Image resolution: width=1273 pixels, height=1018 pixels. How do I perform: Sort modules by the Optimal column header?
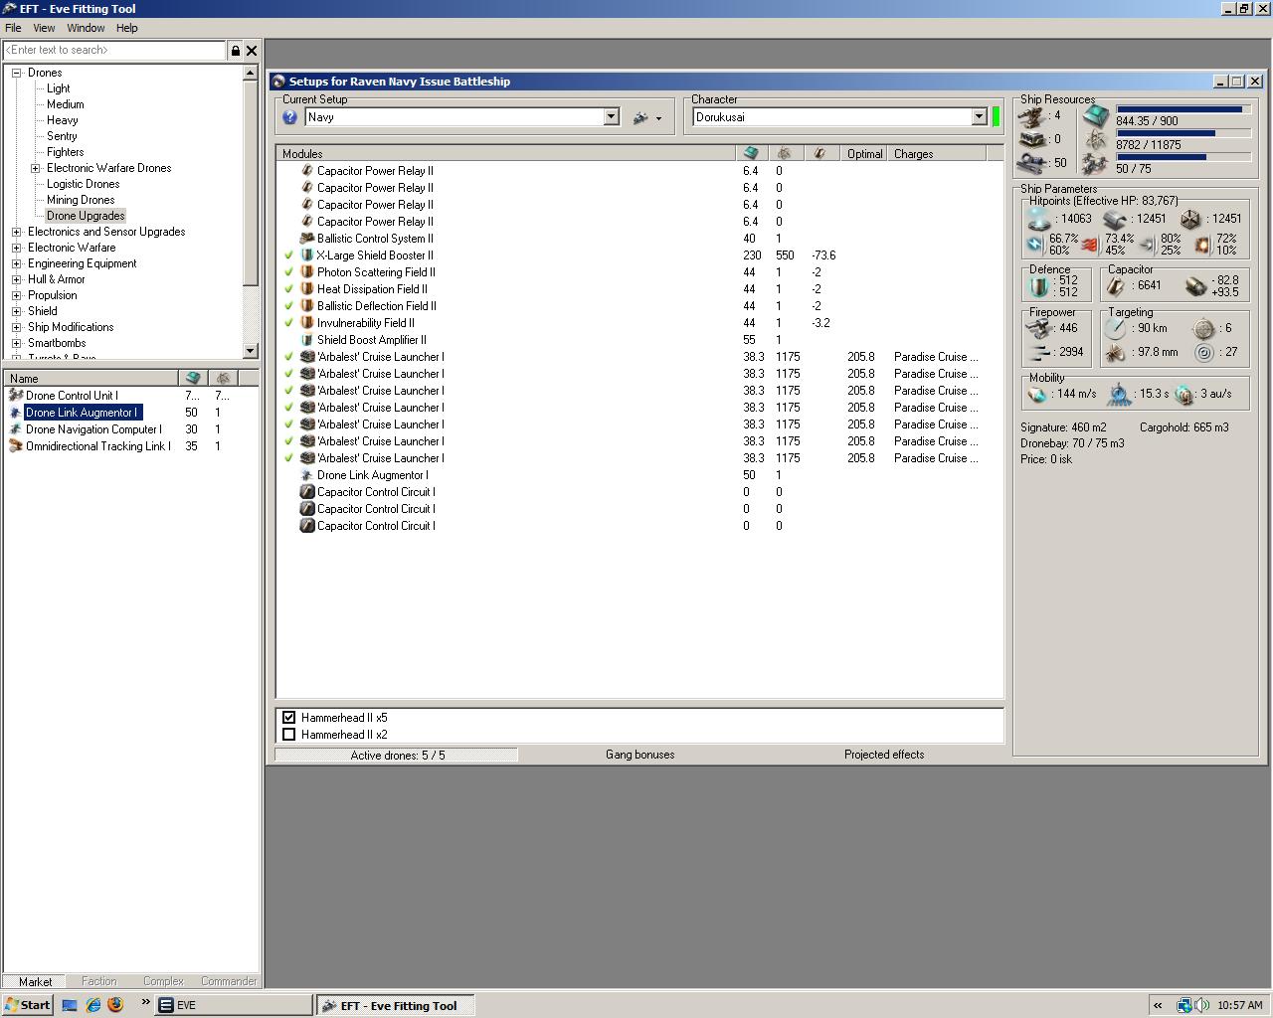click(864, 153)
